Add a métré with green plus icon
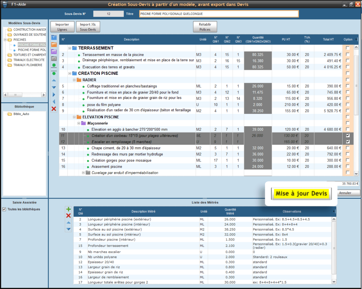 point(68,209)
